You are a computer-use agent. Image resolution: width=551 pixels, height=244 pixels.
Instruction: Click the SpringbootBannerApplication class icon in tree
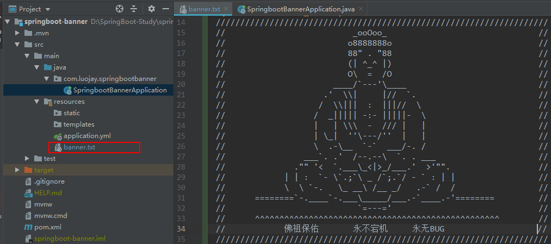67,90
